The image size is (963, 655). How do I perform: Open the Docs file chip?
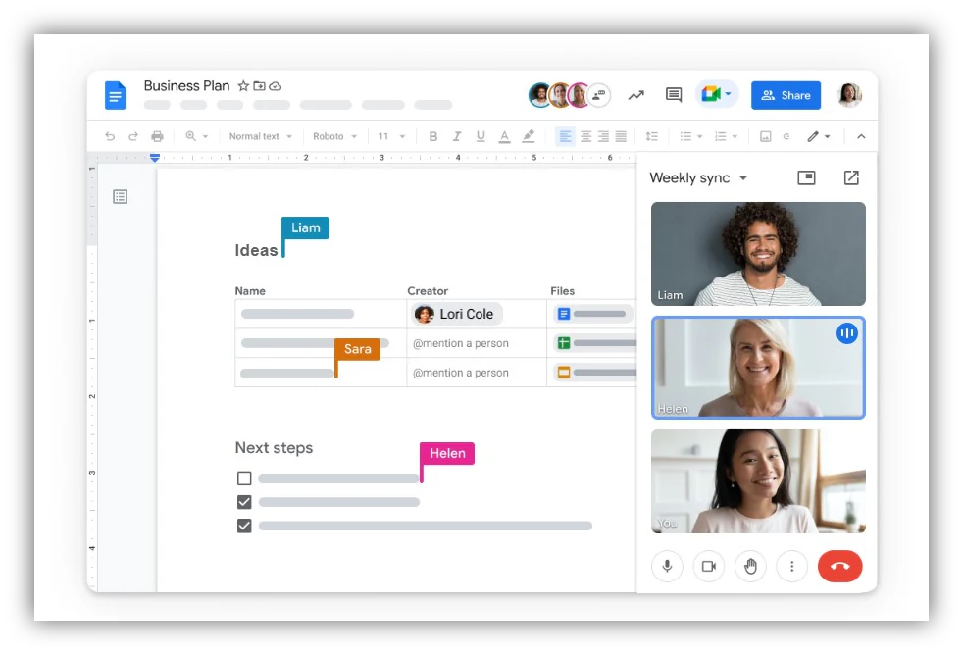592,314
